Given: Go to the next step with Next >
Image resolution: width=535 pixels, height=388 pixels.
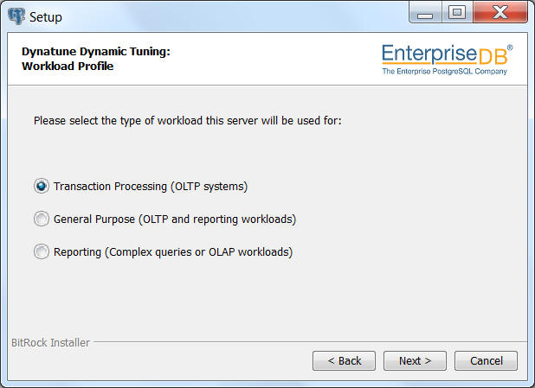Looking at the screenshot, I should [415, 360].
